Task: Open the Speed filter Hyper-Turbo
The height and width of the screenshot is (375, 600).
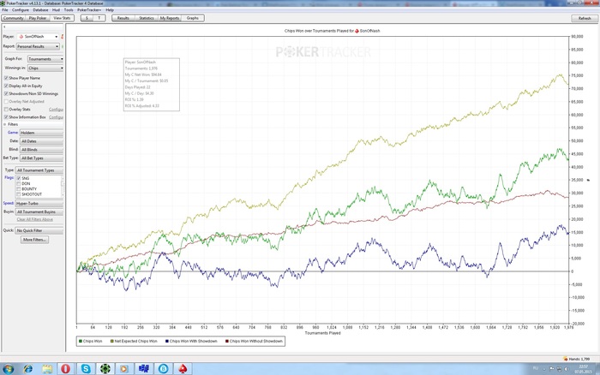Action: click(39, 204)
